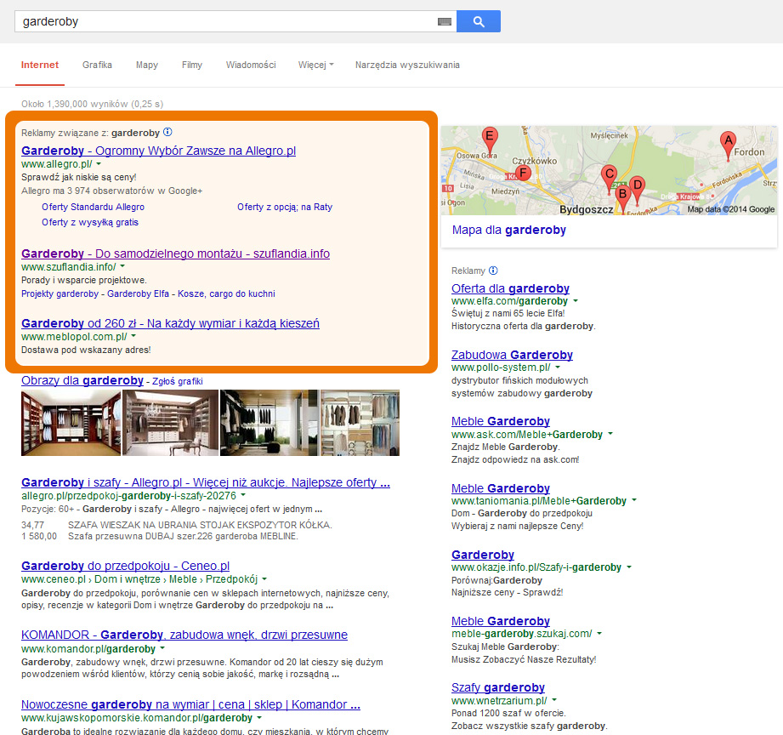The height and width of the screenshot is (735, 783).
Task: Open result 'Garderoby do przedpokoju - Ceneo.pl'
Action: click(125, 566)
